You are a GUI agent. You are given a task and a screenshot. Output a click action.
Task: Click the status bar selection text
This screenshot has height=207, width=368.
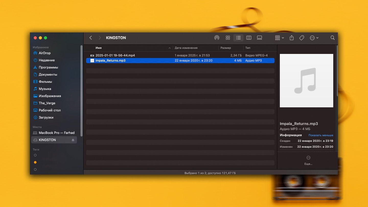click(x=210, y=173)
